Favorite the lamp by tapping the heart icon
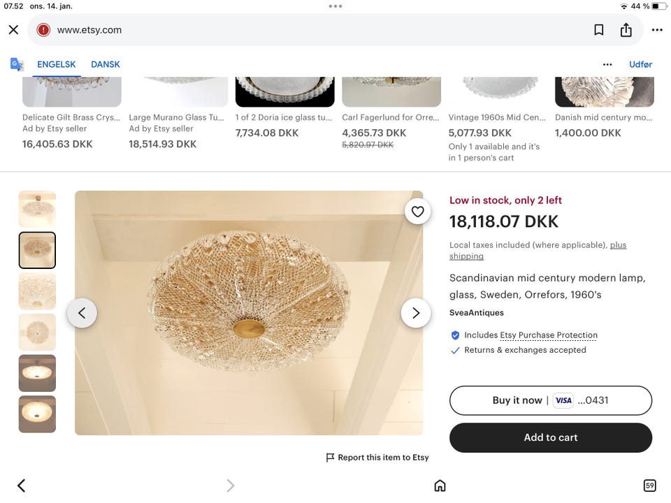 [417, 211]
